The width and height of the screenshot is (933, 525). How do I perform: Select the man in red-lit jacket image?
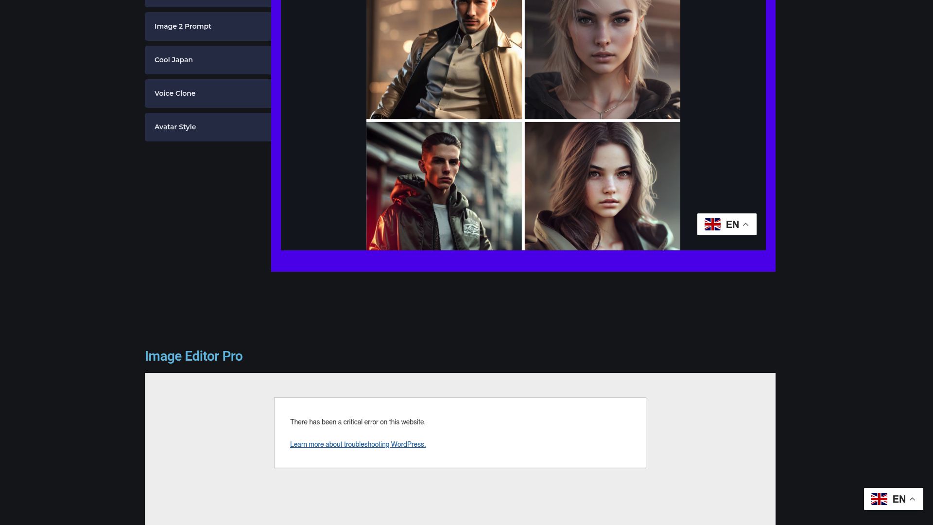click(444, 186)
